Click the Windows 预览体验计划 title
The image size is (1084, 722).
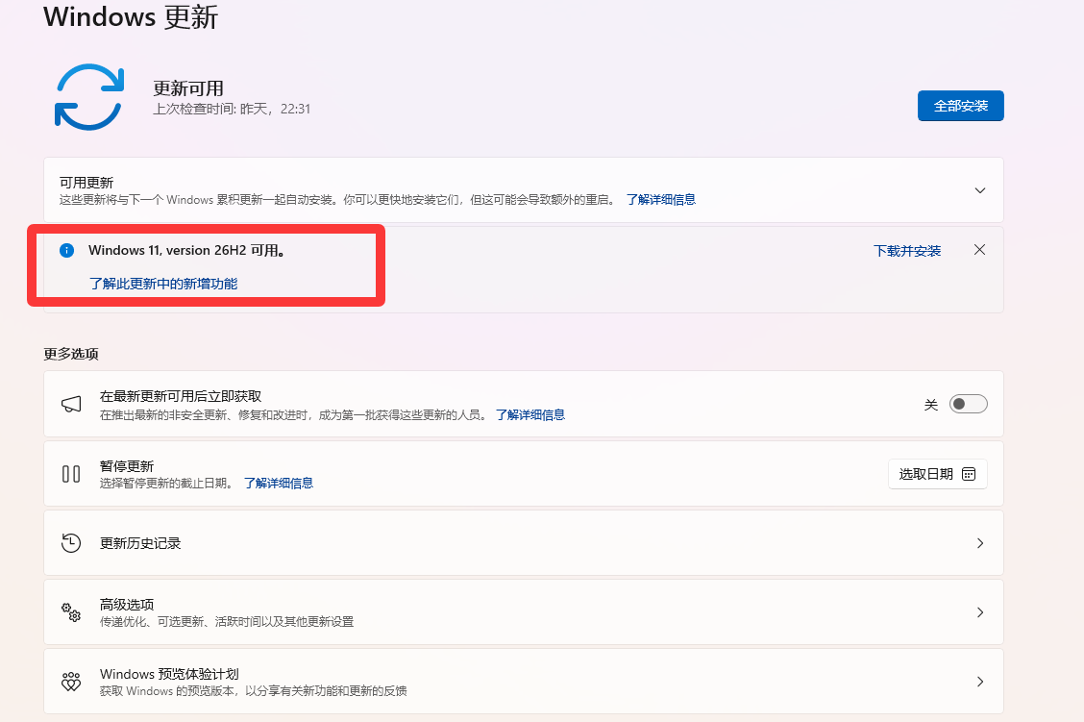pos(169,674)
